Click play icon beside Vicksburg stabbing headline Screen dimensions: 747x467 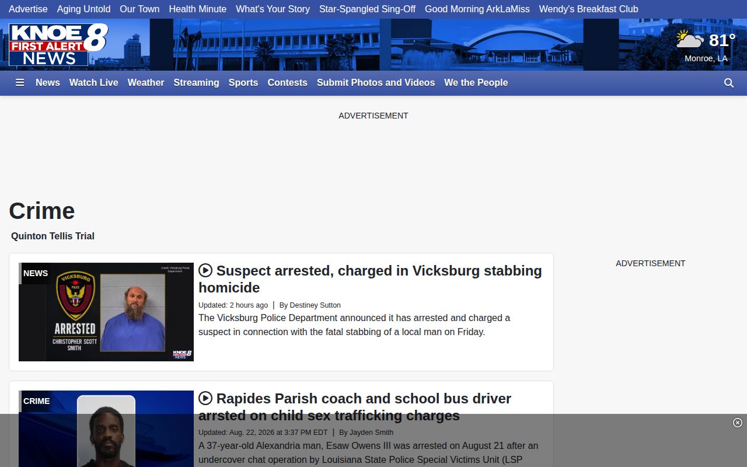(205, 270)
